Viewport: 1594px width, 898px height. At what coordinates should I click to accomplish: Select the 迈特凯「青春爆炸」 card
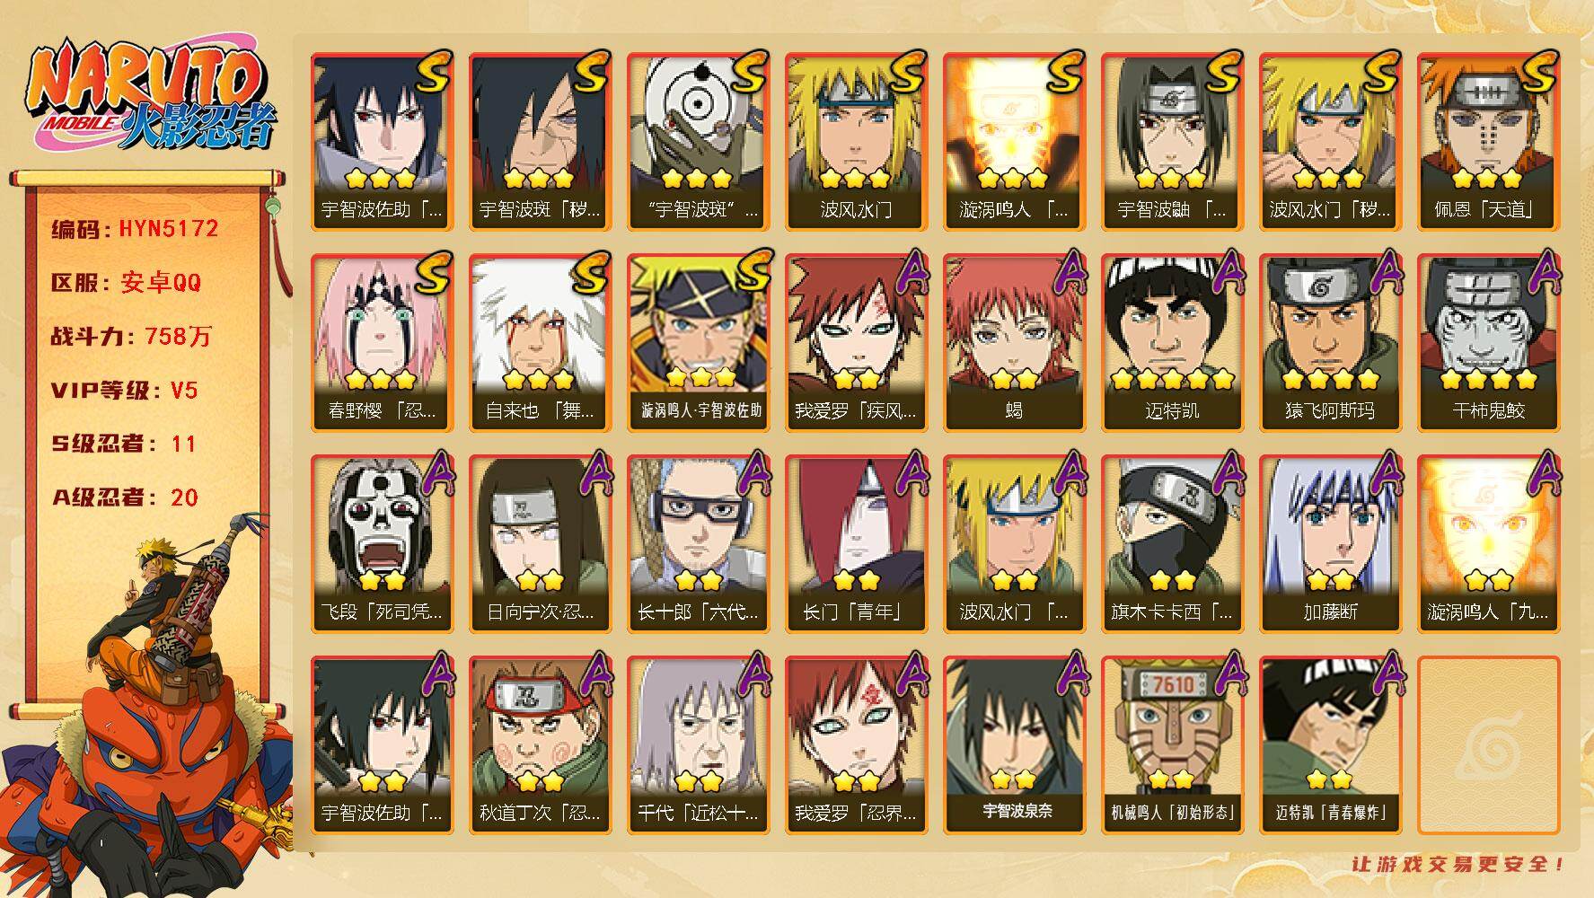point(1330,745)
